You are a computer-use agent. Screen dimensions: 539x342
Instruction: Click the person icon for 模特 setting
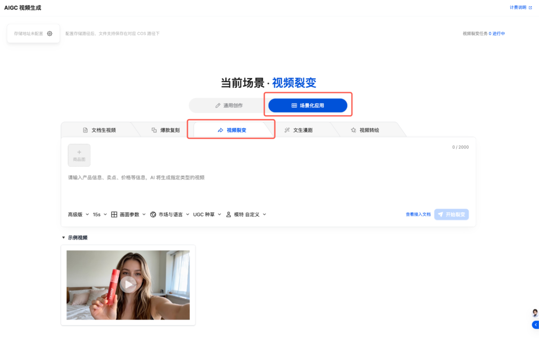228,214
